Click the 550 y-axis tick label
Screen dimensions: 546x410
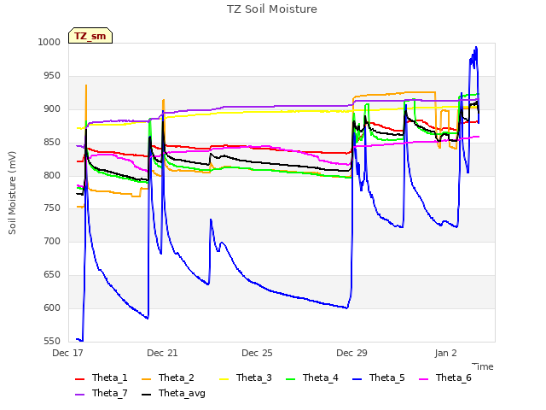tap(52, 342)
